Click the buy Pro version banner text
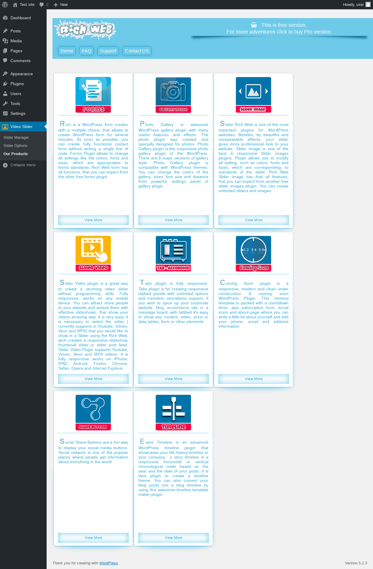Screen dimensions: 373x569 (279, 32)
